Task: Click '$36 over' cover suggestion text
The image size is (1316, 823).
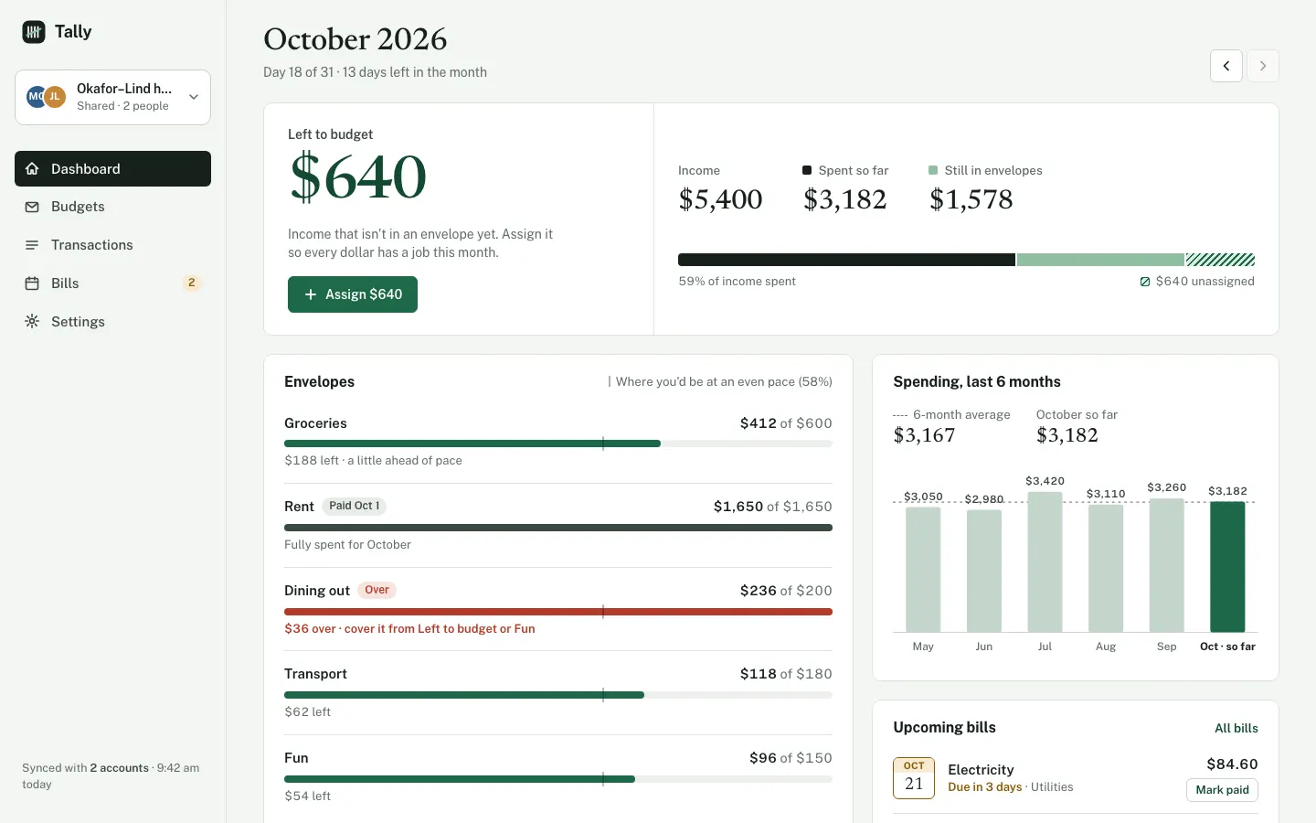Action: (x=409, y=629)
